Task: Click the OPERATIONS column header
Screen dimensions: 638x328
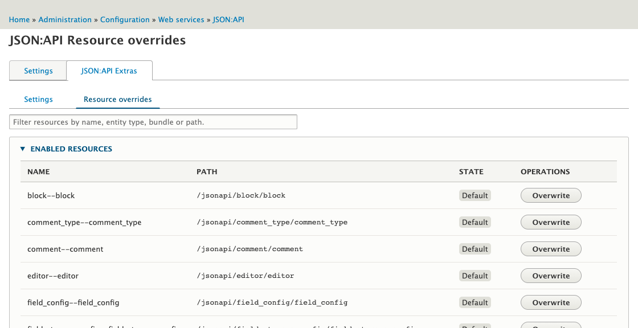Action: (545, 172)
